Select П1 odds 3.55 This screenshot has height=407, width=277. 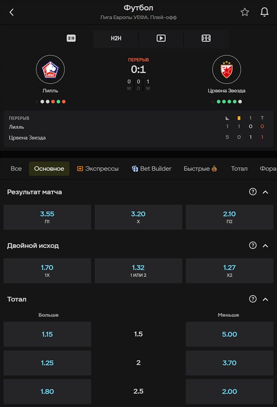[x=47, y=217]
